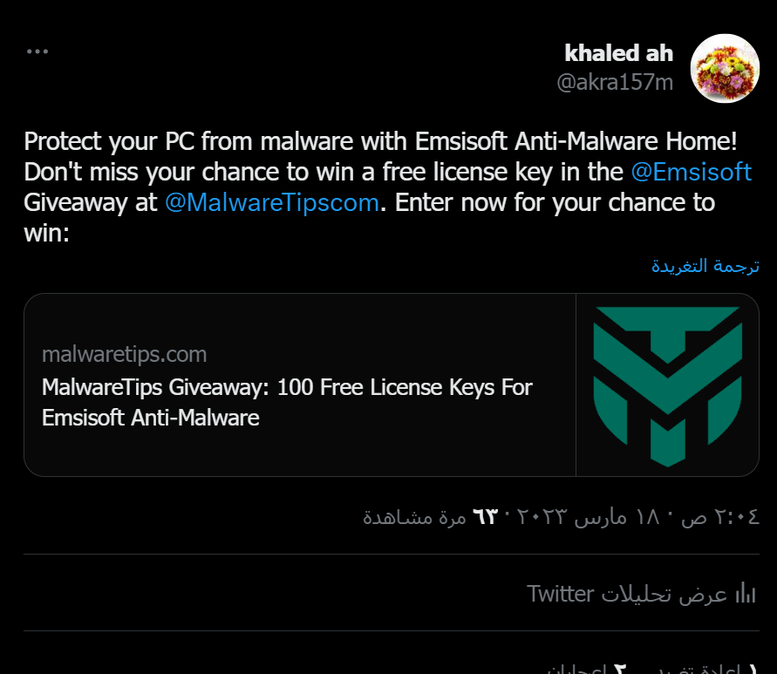Click the malwaretips.com domain in link card
Image resolution: width=777 pixels, height=674 pixels.
pos(124,355)
